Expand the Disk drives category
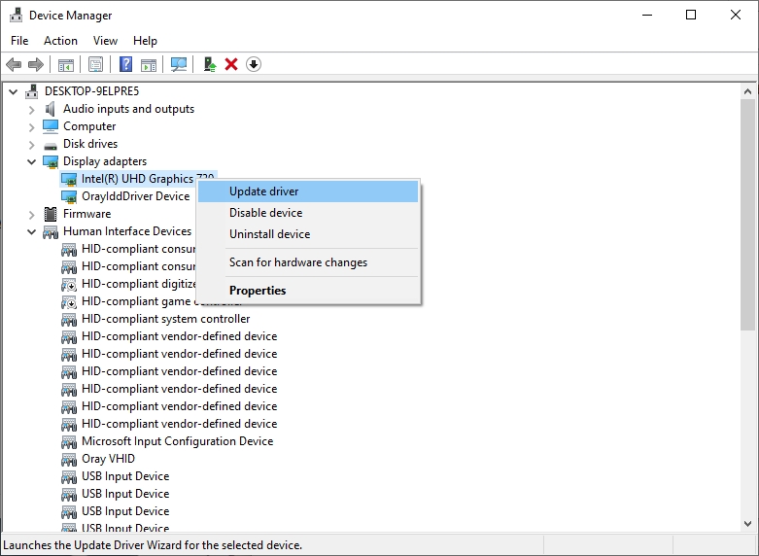759x556 pixels. [x=31, y=145]
